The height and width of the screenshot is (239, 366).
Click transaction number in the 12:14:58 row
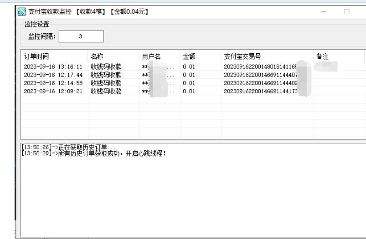(x=261, y=83)
